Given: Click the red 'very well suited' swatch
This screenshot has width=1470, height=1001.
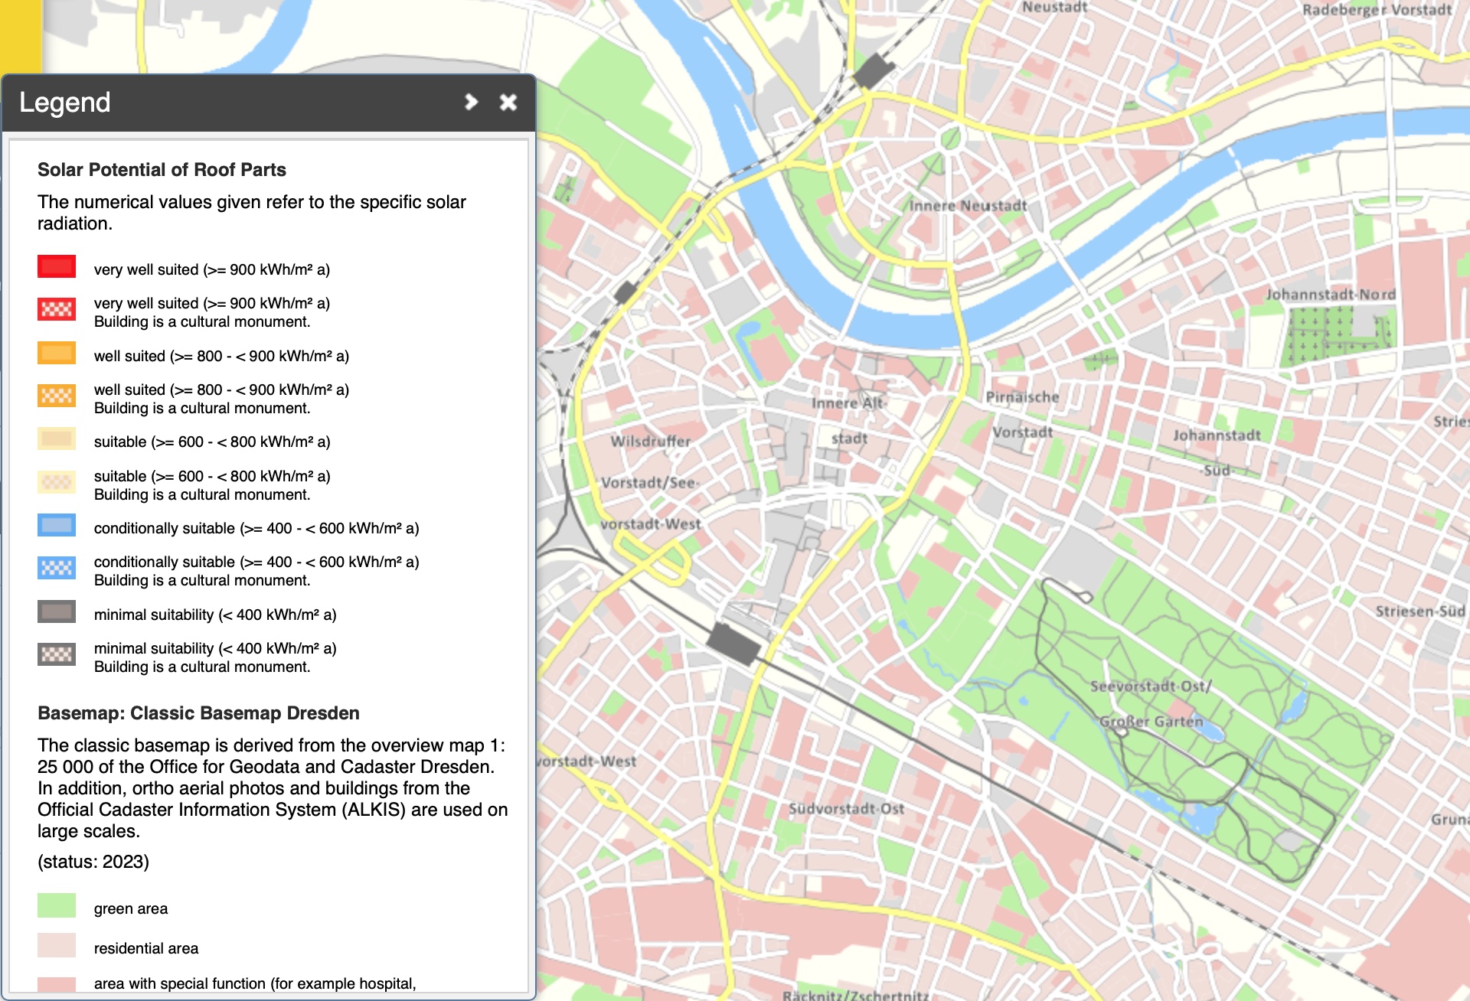Looking at the screenshot, I should (x=57, y=267).
